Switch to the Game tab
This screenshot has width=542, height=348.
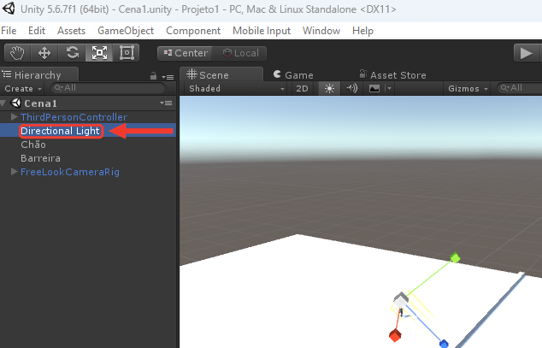pyautogui.click(x=293, y=75)
